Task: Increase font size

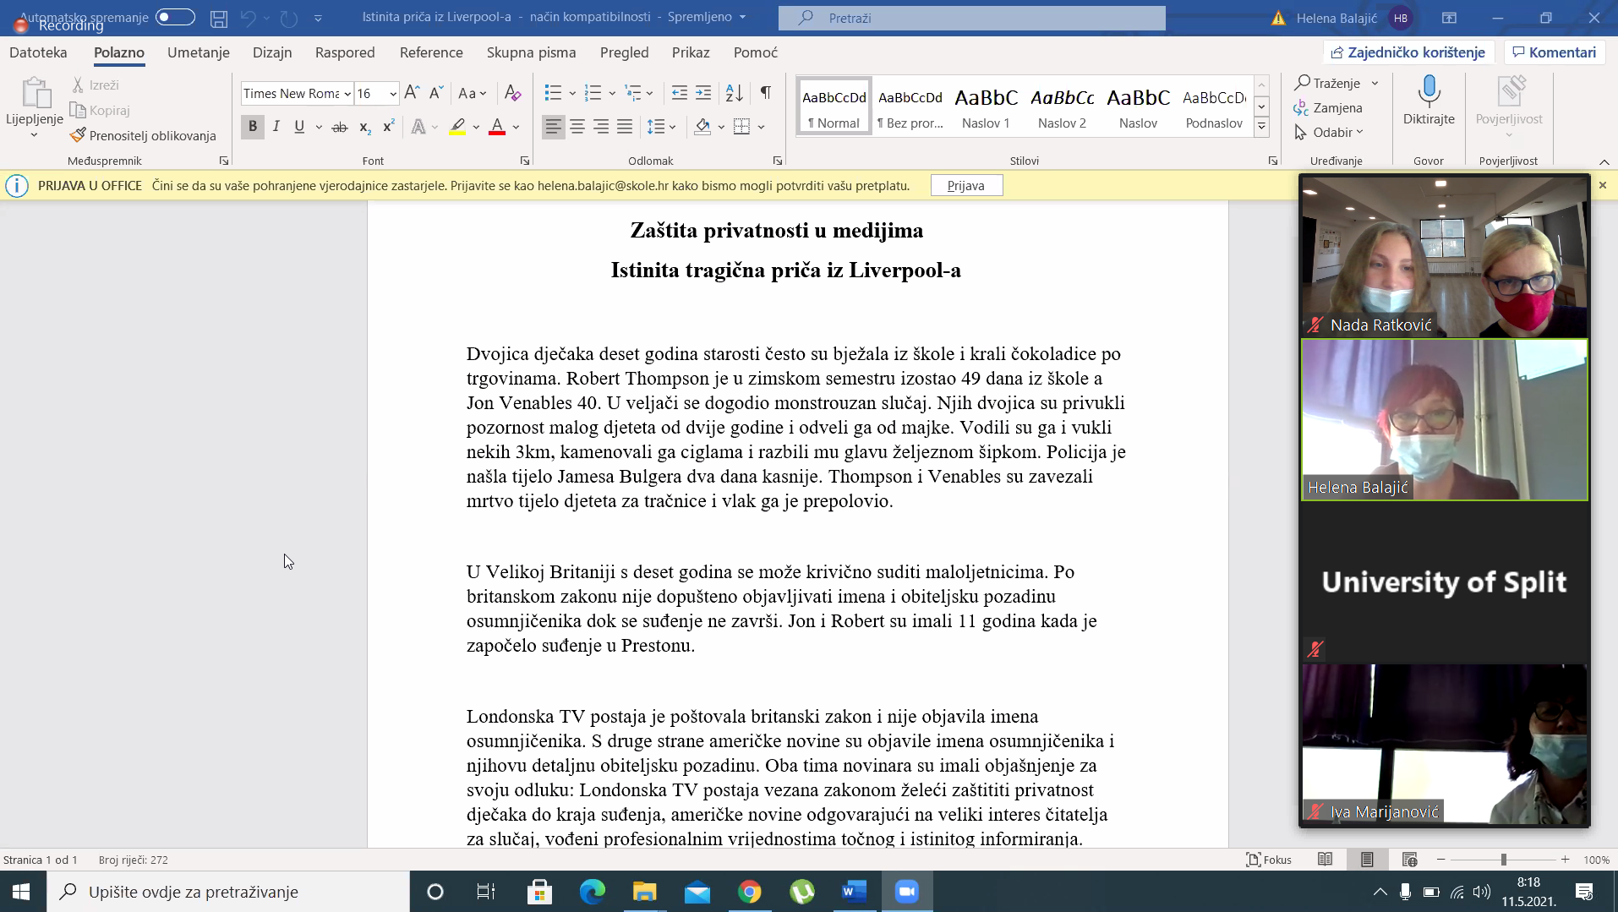Action: (x=412, y=93)
